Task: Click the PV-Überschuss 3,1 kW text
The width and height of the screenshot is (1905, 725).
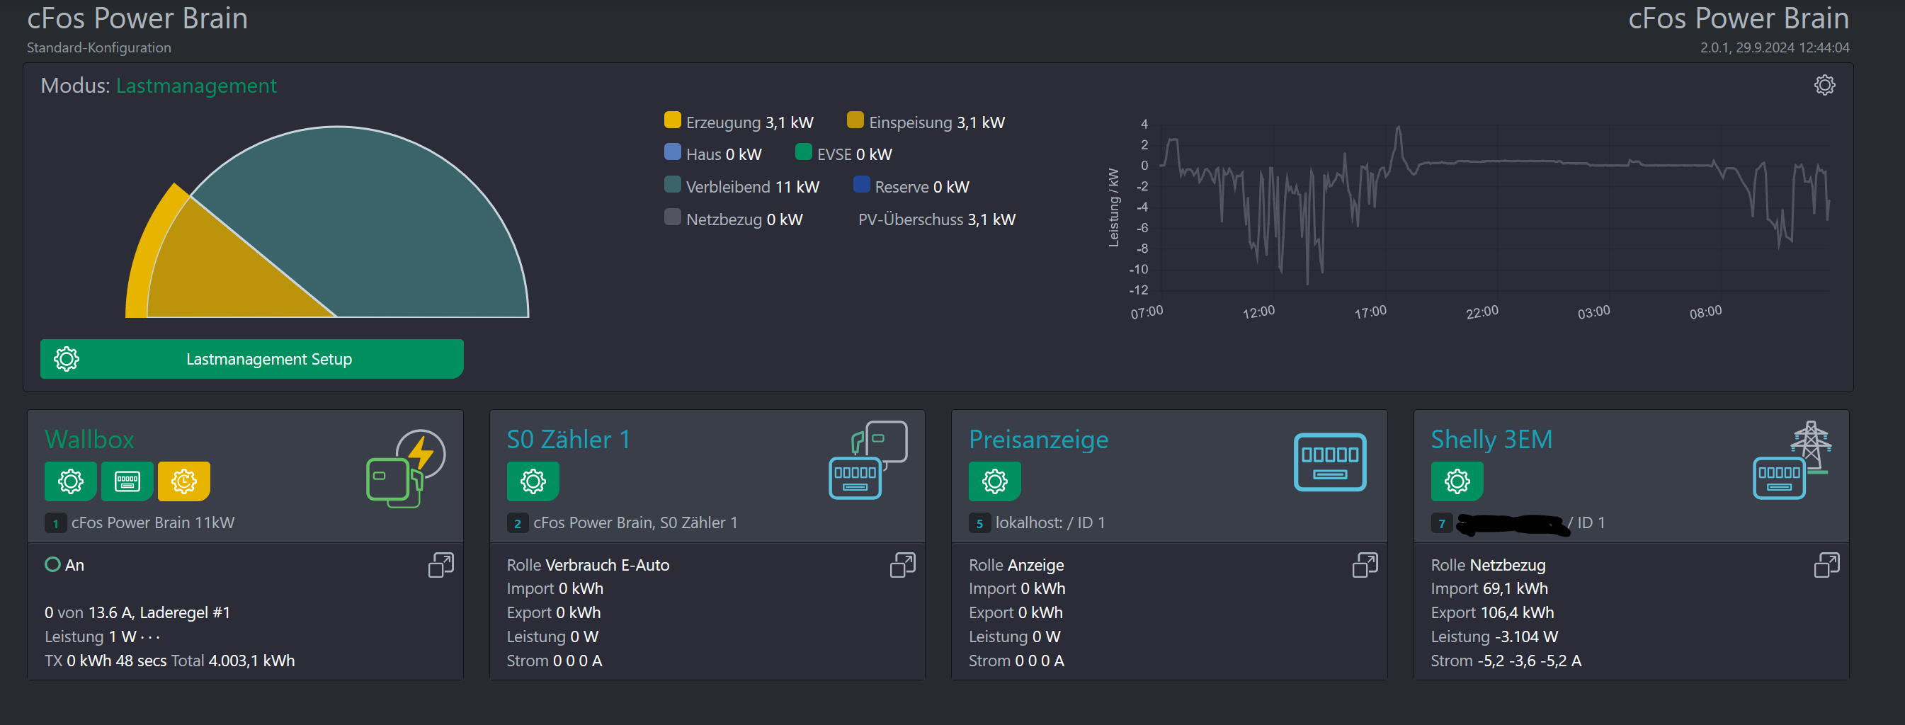Action: point(936,219)
